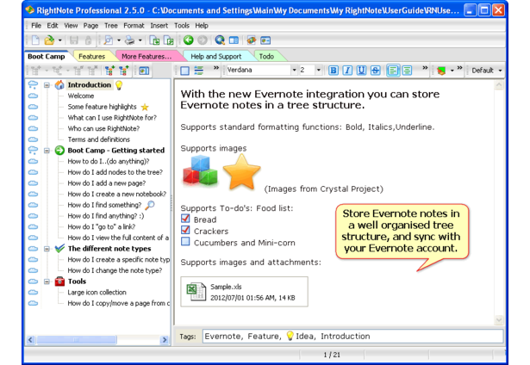The image size is (530, 365).
Task: Click cloud icon beside Terms and definitions
Action: coord(33,139)
